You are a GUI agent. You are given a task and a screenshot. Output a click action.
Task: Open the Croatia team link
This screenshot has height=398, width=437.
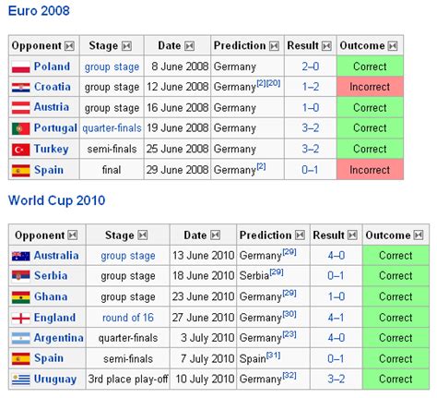(53, 87)
